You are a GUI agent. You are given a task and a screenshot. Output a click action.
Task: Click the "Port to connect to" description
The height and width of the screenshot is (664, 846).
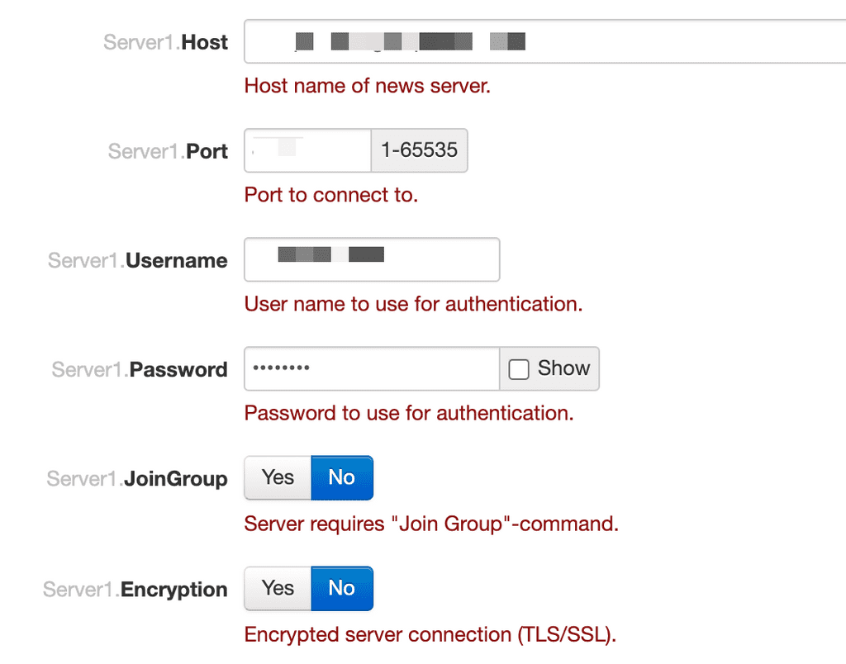(x=331, y=195)
